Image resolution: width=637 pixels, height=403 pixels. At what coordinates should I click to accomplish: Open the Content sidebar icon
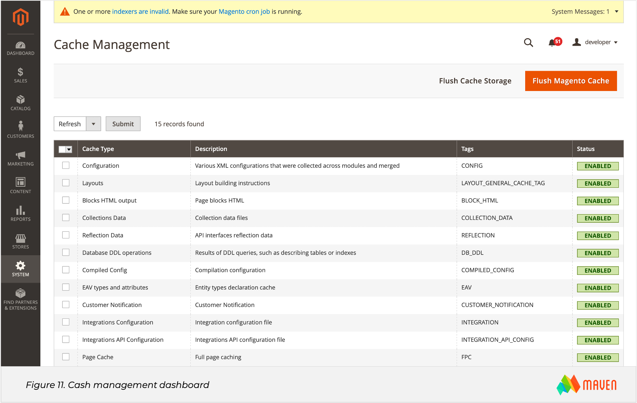(20, 182)
